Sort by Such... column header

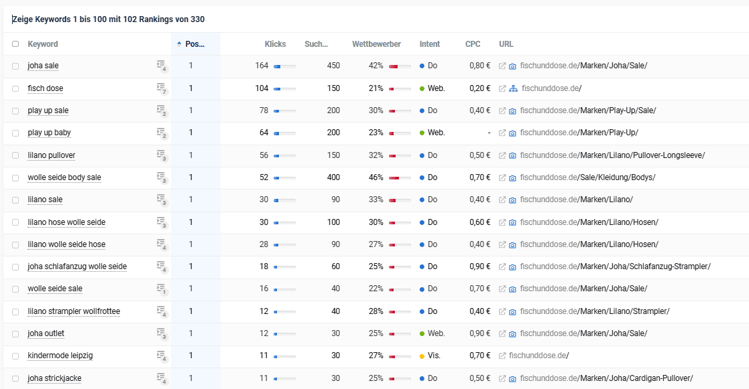(x=316, y=44)
